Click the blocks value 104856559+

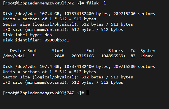tap(113, 56)
